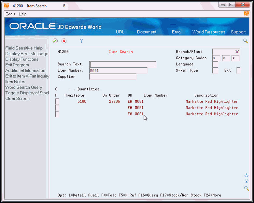Click the Language input field

215,64
